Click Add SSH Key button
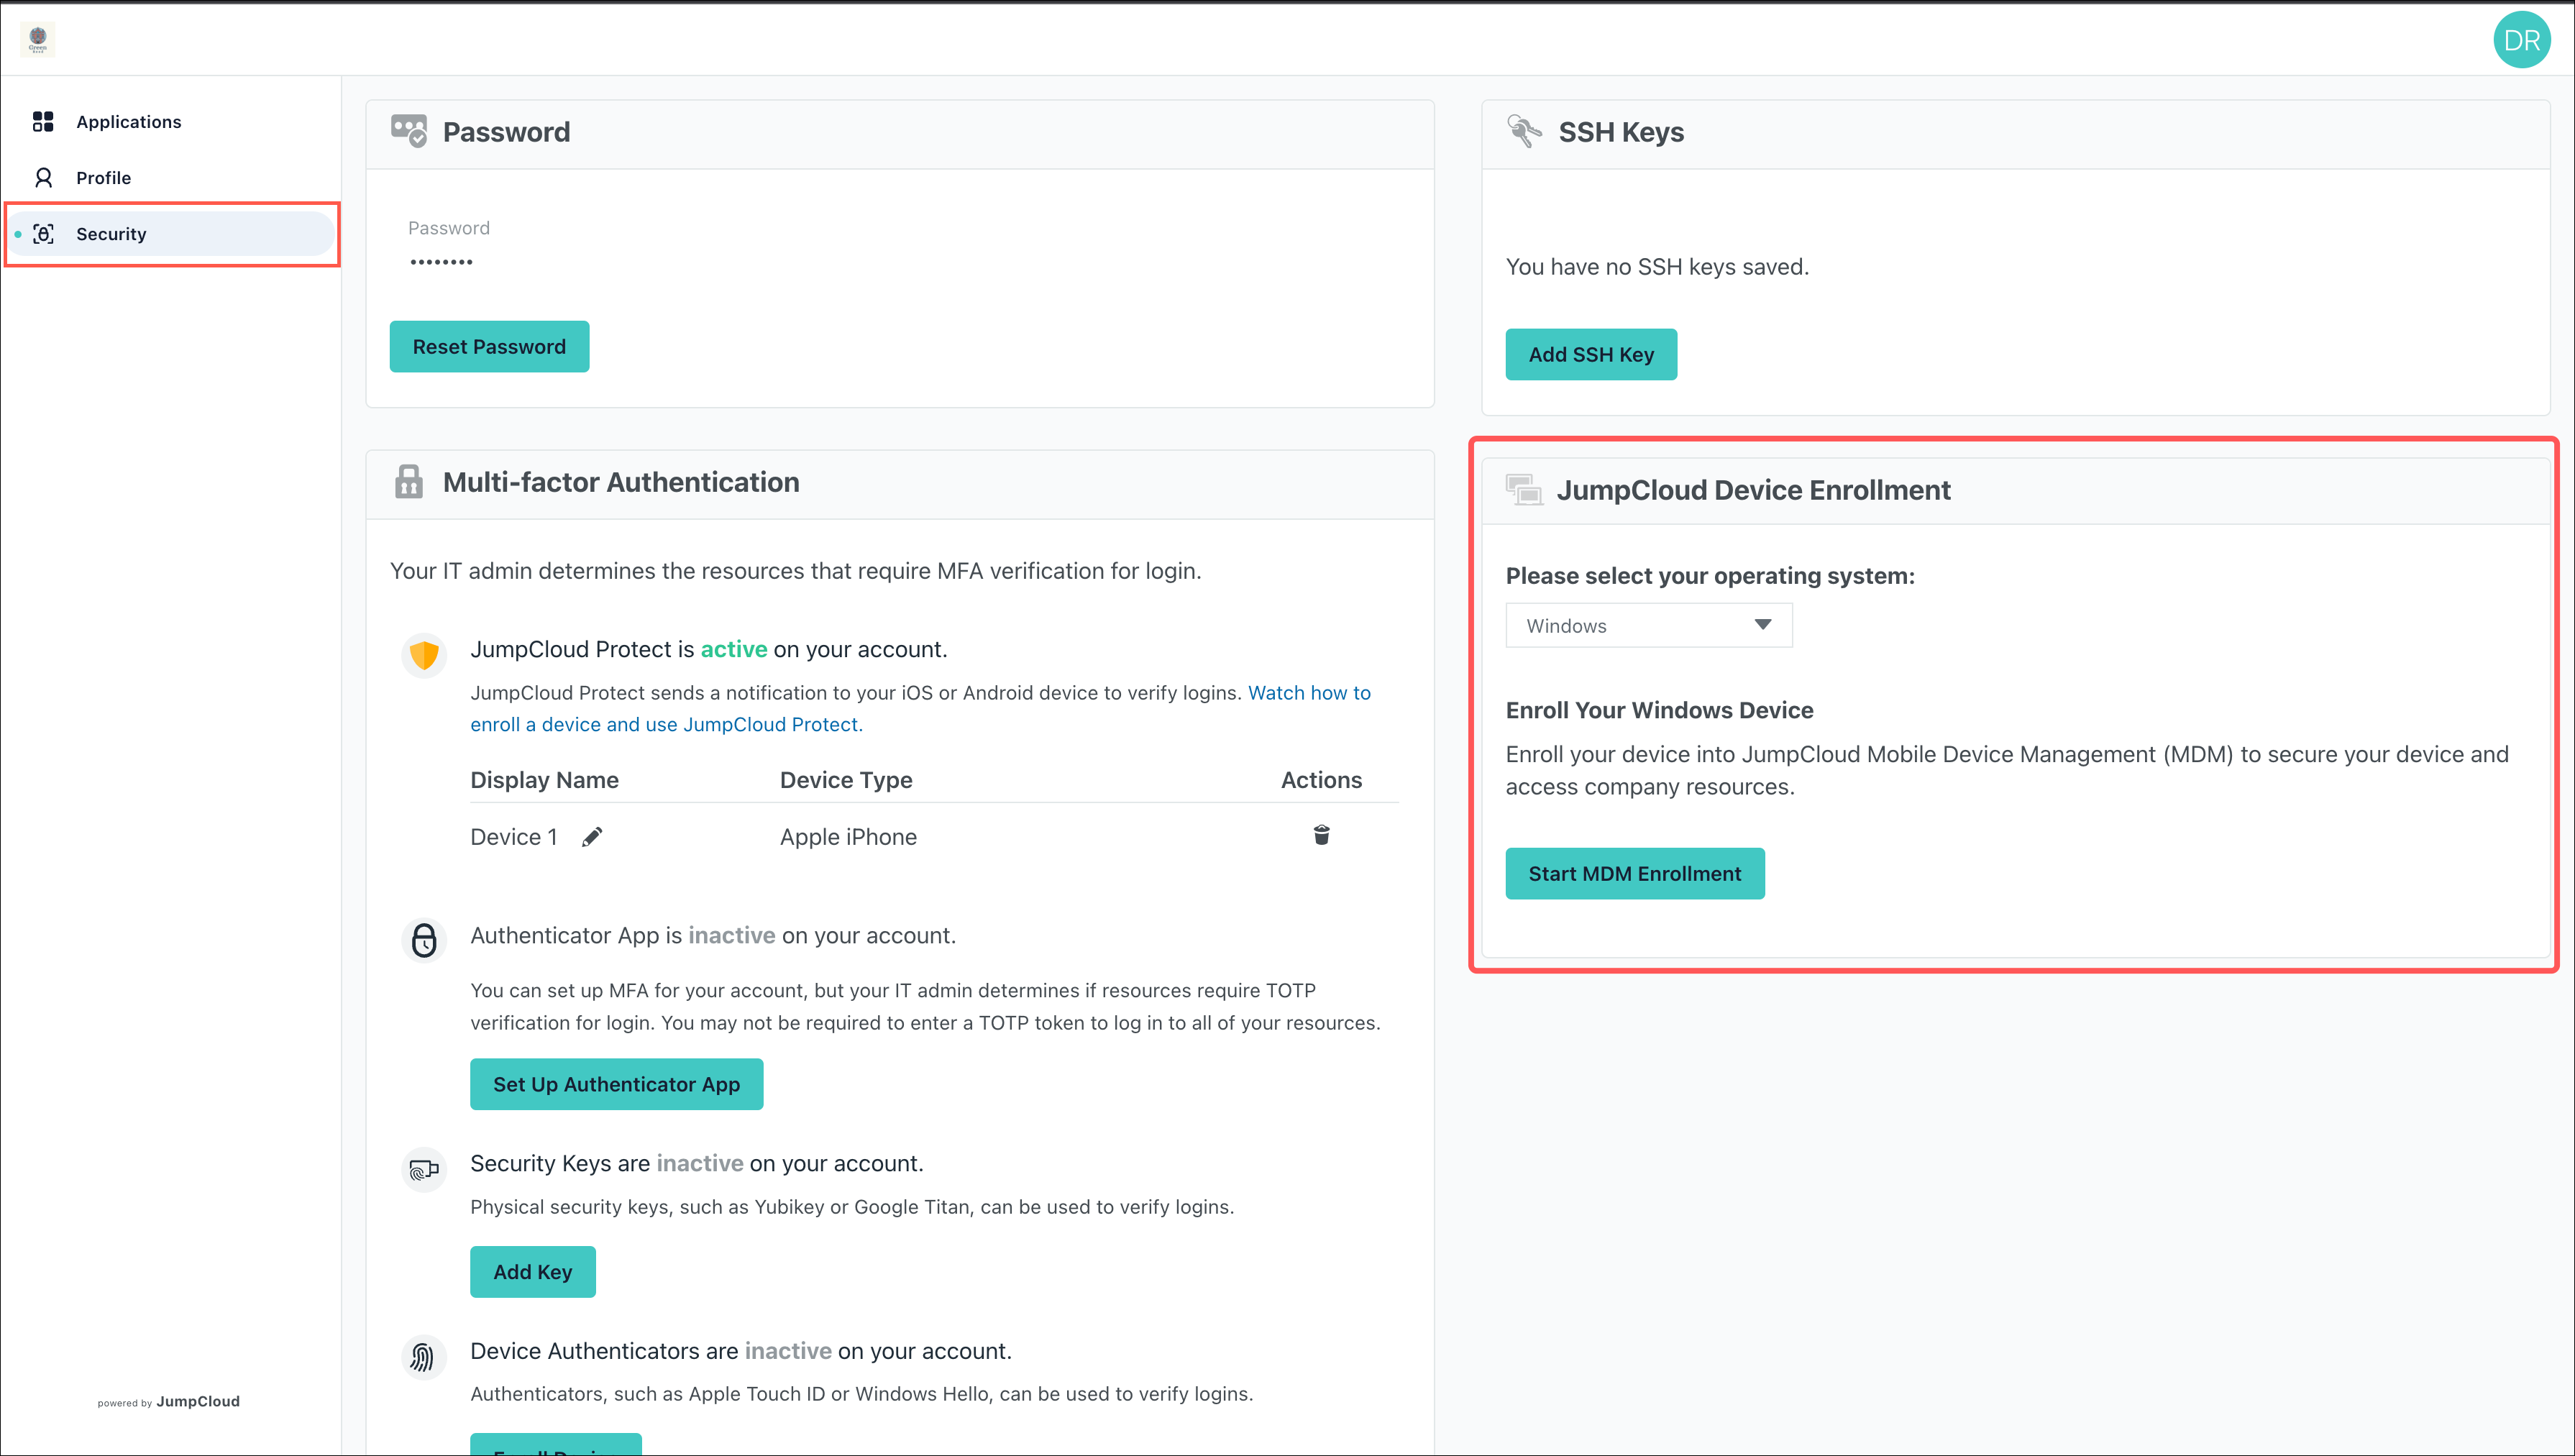This screenshot has width=2575, height=1456. 1590,355
